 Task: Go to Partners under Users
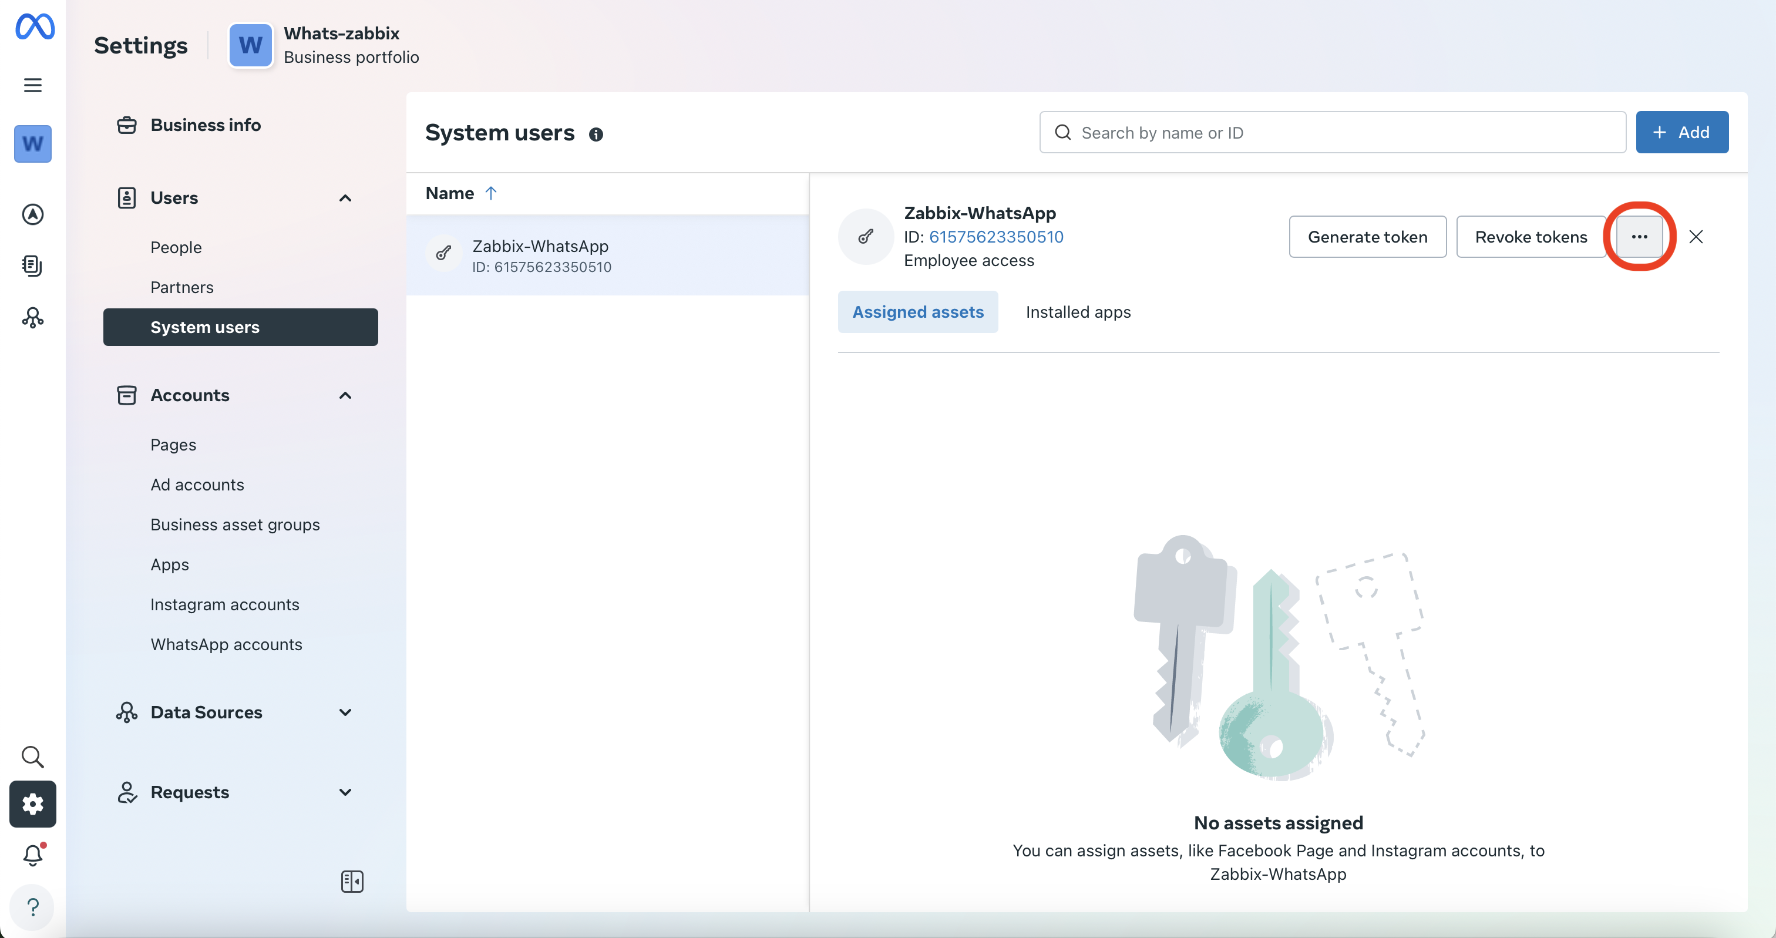(182, 288)
